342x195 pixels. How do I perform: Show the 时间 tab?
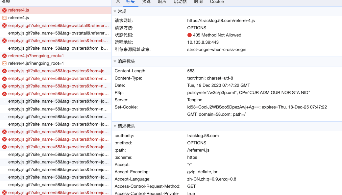point(198,2)
